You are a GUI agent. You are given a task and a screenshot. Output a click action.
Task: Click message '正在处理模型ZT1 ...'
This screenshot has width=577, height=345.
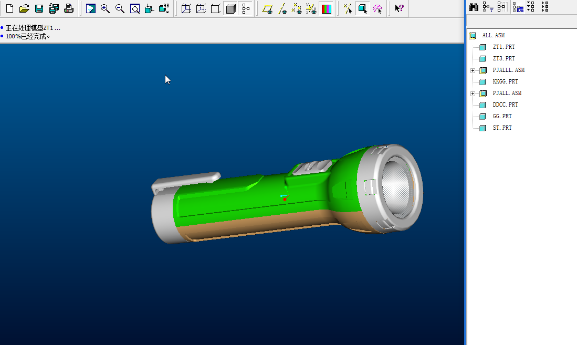(33, 28)
